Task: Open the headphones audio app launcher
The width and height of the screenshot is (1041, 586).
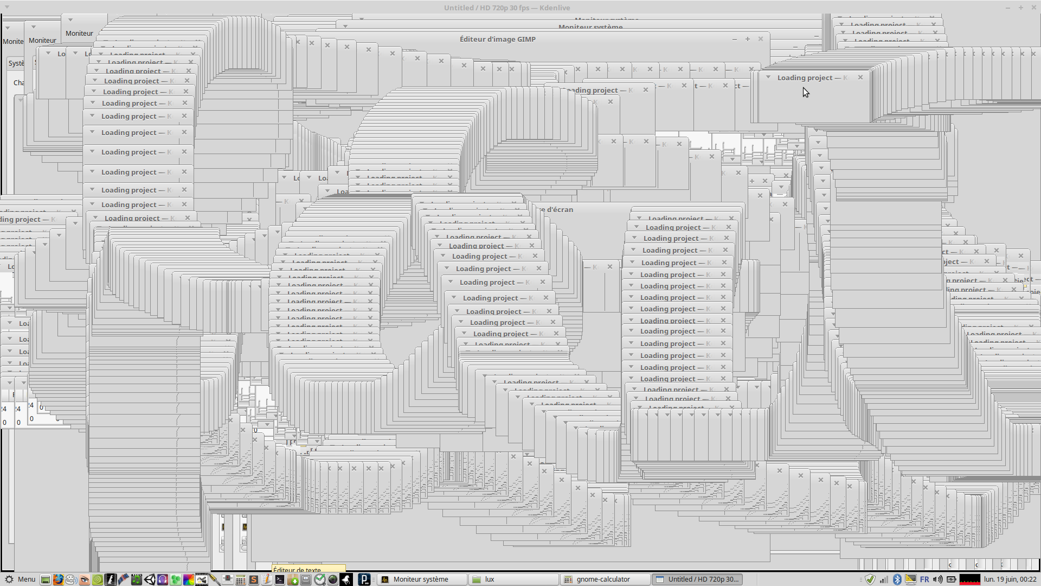Action: [x=163, y=579]
